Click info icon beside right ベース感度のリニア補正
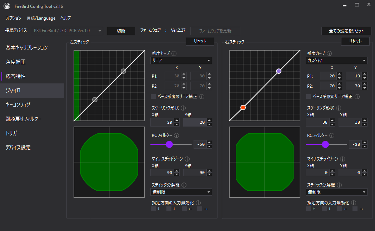Viewport: 375px width, 231px height. click(x=357, y=97)
